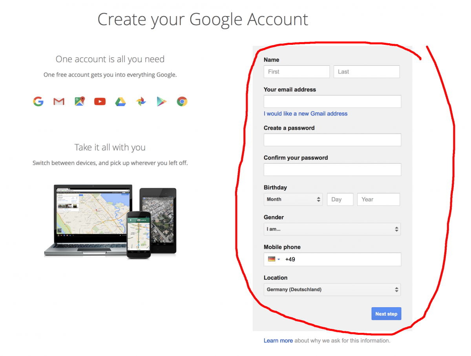Click the Google Photos pinwheel icon

[x=141, y=102]
